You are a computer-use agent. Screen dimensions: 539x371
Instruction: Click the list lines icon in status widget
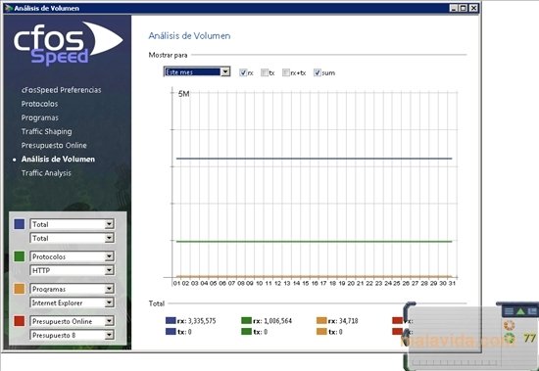[x=509, y=311]
